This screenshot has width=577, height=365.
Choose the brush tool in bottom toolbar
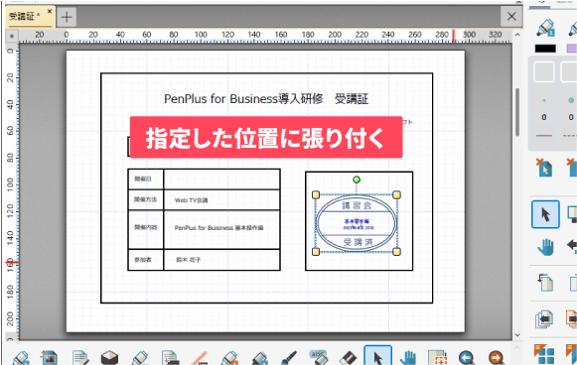coord(288,357)
